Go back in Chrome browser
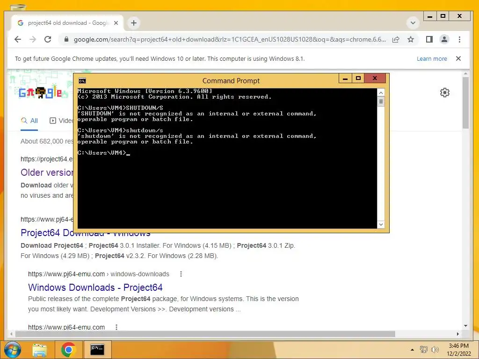The image size is (479, 359). pyautogui.click(x=18, y=39)
